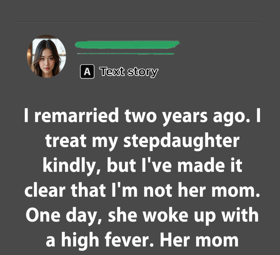Click the word "stepdaughter" in the story
This screenshot has width=280, height=255.
coord(181,142)
